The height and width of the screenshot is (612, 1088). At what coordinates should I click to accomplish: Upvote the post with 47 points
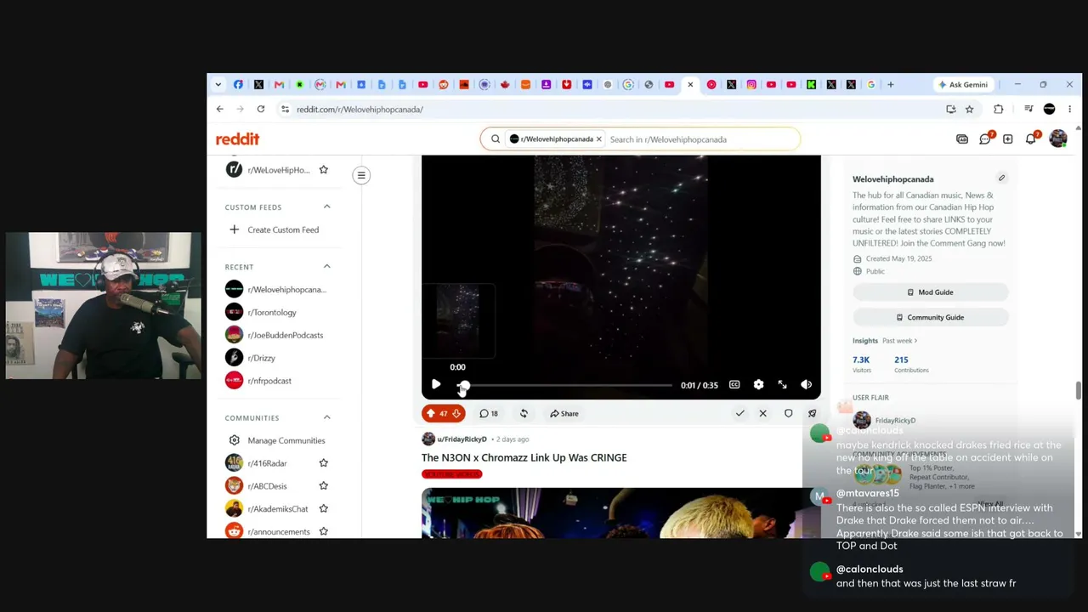coord(431,414)
